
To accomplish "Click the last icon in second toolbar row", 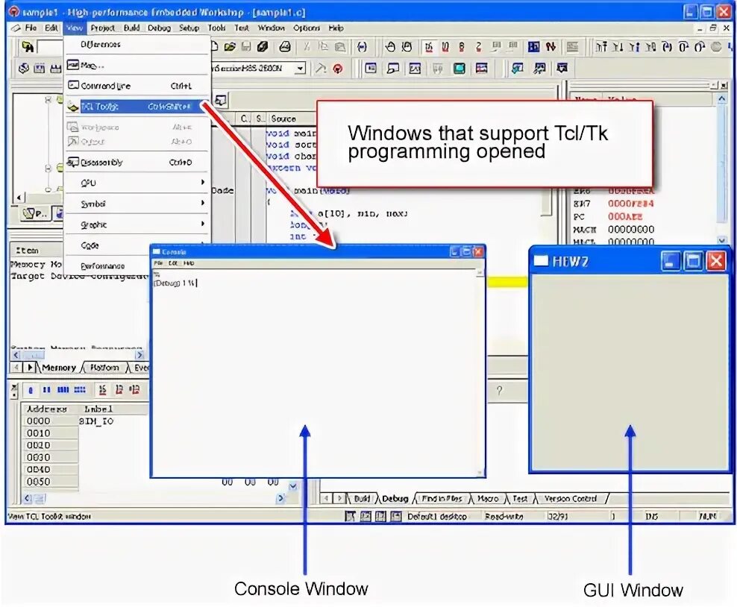I will click(562, 69).
